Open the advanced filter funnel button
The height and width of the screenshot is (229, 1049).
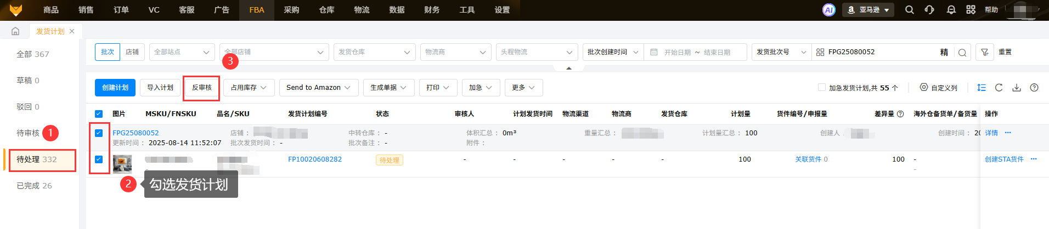[985, 52]
